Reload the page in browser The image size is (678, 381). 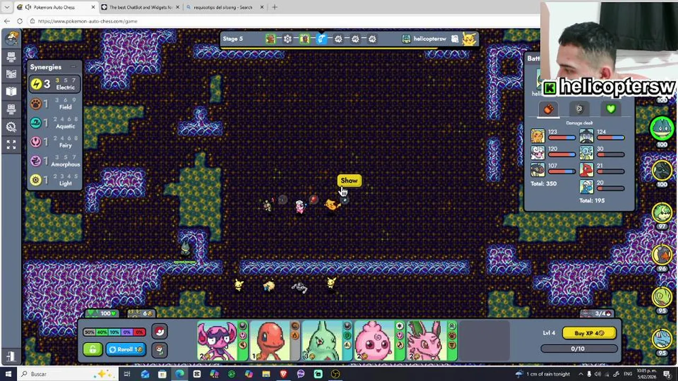[20, 21]
